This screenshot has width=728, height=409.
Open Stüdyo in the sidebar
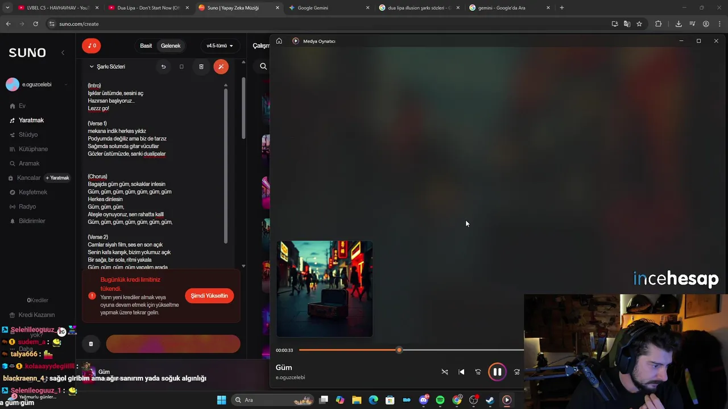[28, 135]
